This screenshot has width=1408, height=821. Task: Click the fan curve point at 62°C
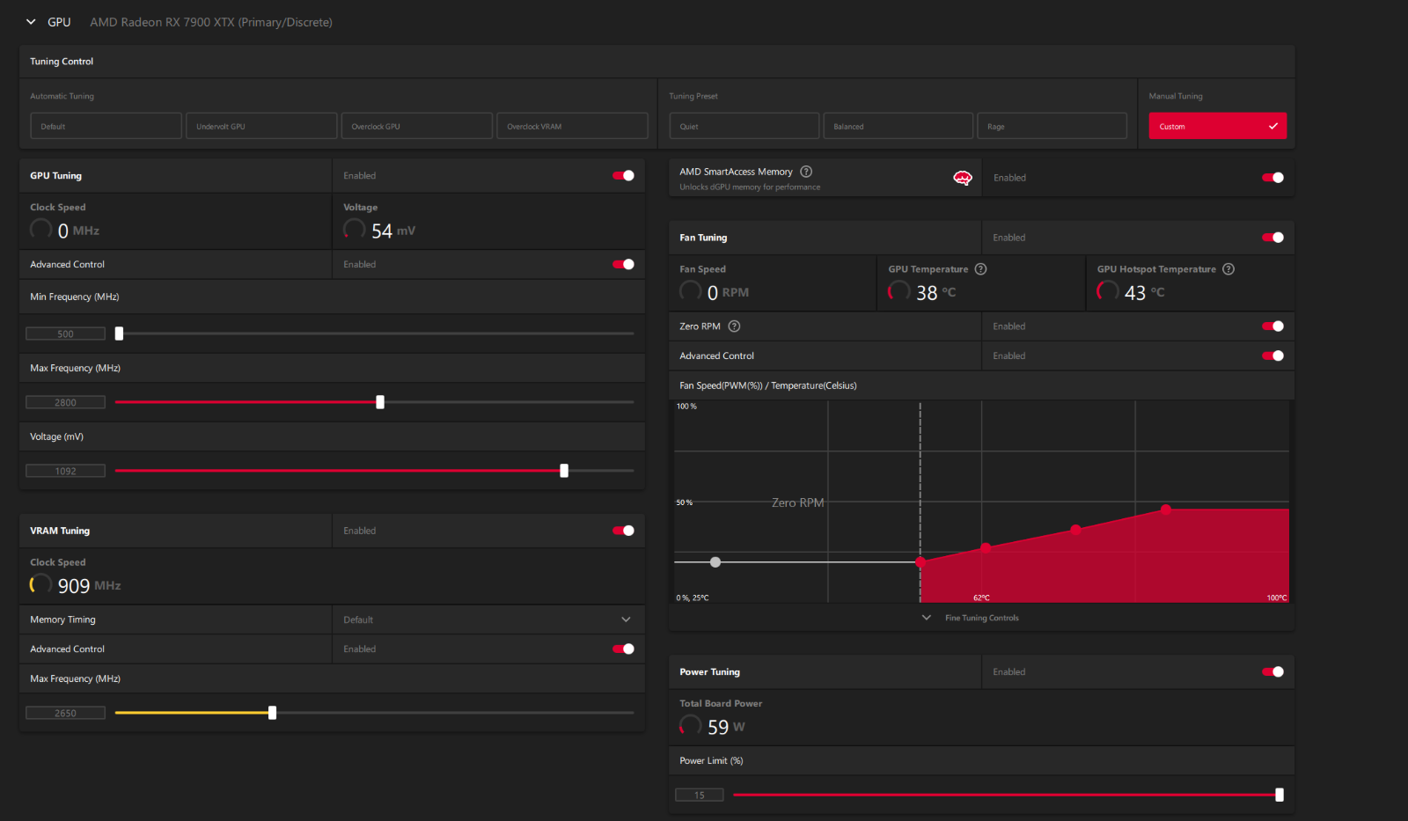point(986,547)
